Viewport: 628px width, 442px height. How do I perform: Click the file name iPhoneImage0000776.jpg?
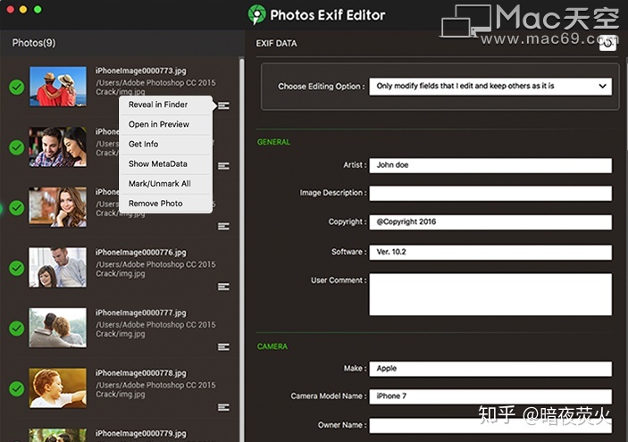click(x=140, y=253)
